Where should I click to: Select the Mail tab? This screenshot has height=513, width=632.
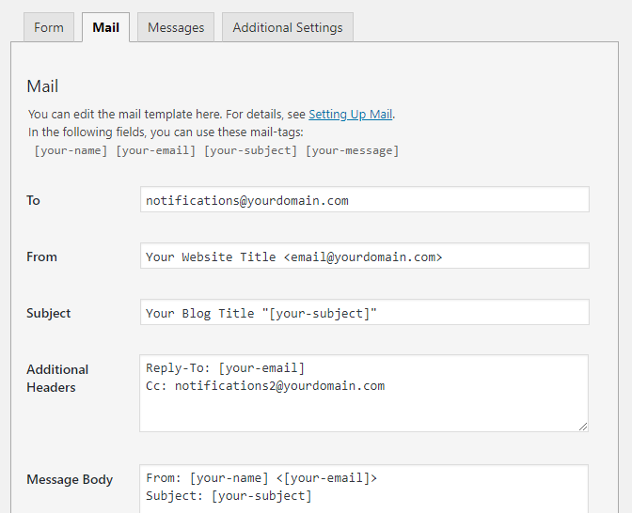pyautogui.click(x=105, y=27)
